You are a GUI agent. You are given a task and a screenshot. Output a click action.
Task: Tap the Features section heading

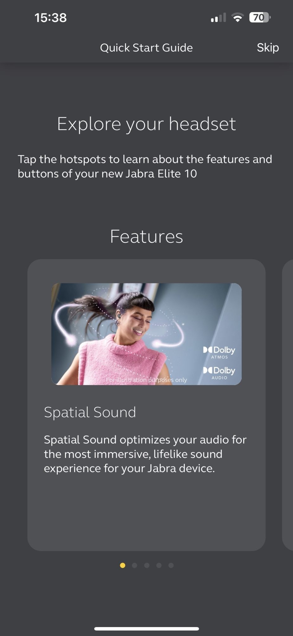tap(146, 237)
